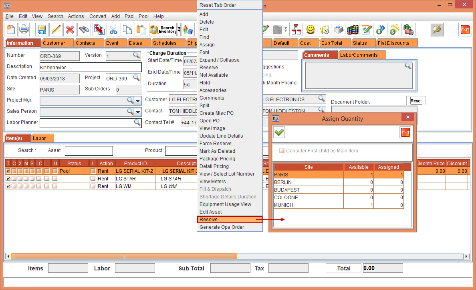Toggle the L checkbox for LG WM row
The image size is (476, 290).
click(93, 186)
